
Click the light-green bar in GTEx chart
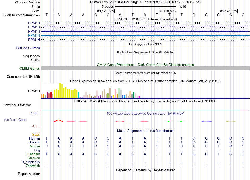pos(119,93)
